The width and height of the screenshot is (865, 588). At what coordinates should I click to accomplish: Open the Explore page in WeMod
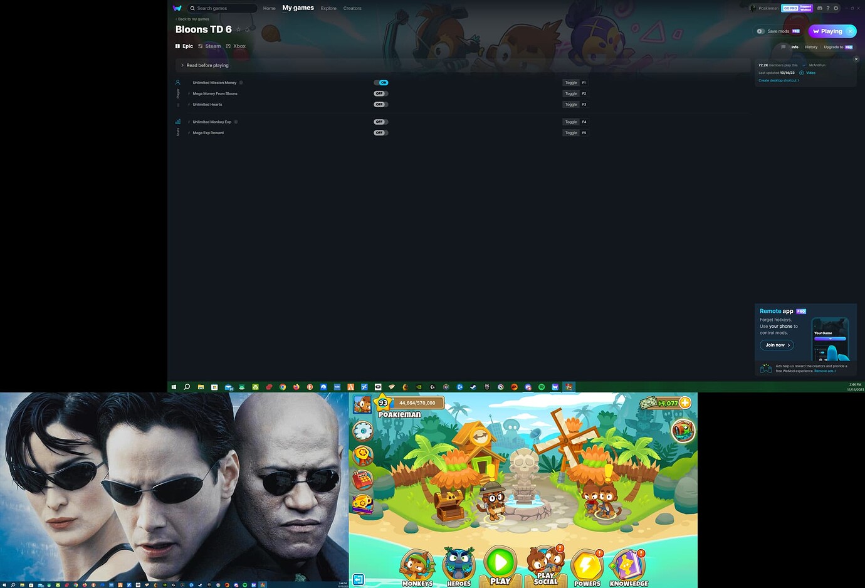point(328,8)
